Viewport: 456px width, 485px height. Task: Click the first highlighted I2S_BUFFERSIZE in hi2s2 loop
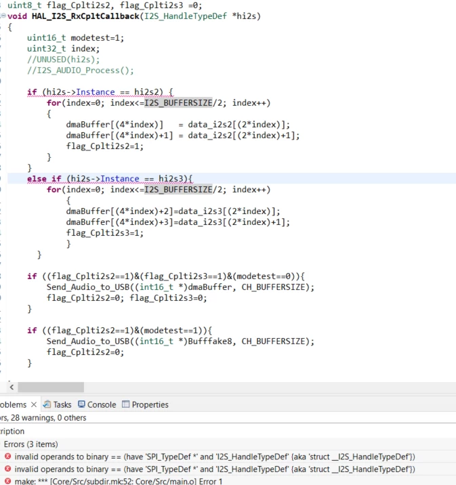tap(178, 103)
